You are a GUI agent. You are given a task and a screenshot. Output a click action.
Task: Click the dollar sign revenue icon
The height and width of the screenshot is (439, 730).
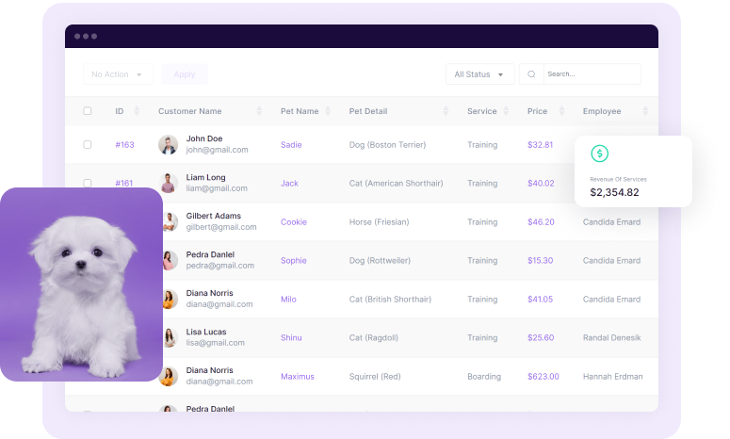coord(599,154)
